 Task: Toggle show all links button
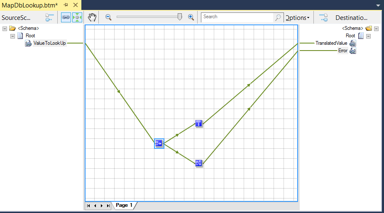pyautogui.click(x=66, y=17)
